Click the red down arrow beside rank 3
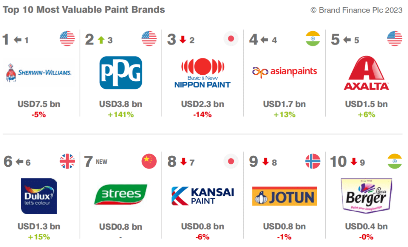This screenshot has width=408, height=247. (x=183, y=40)
